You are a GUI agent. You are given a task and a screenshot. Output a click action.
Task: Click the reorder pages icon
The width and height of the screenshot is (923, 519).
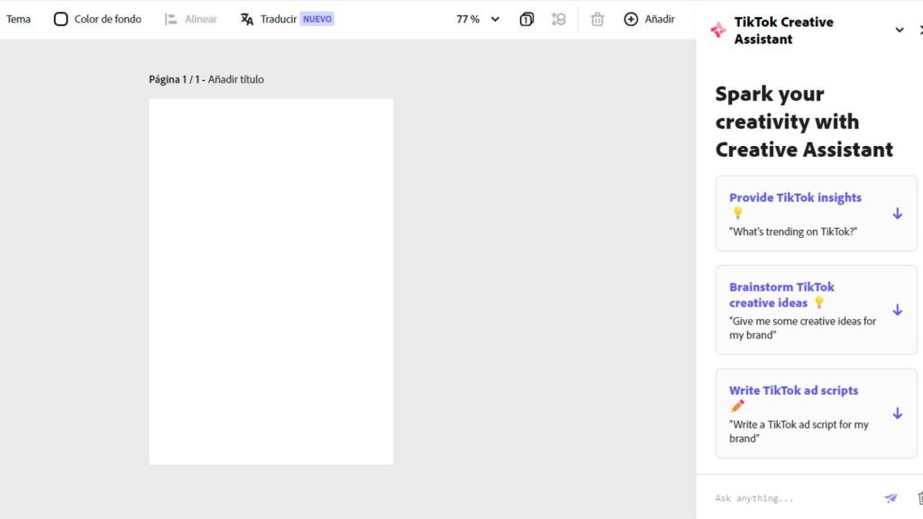pyautogui.click(x=559, y=19)
